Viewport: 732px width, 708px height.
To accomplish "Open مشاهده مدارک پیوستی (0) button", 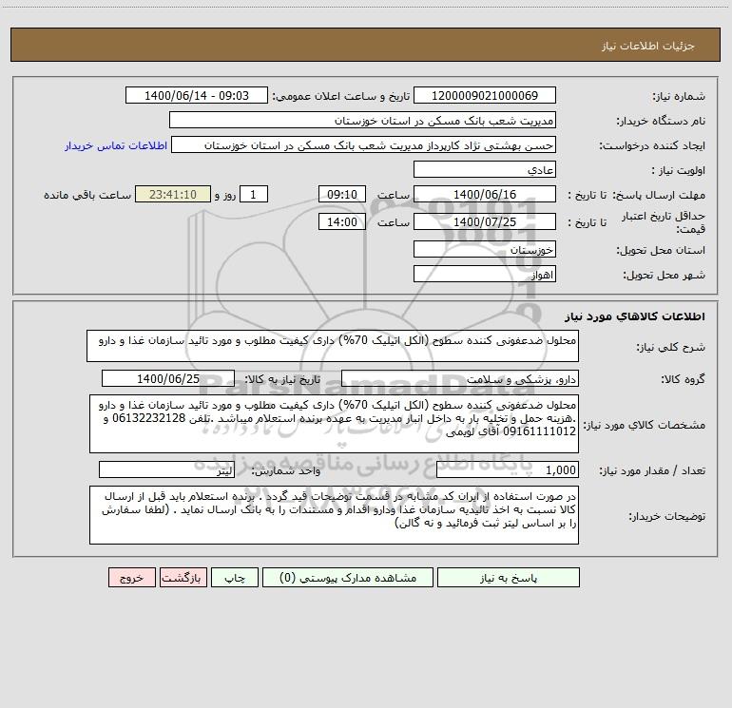I will 348,577.
